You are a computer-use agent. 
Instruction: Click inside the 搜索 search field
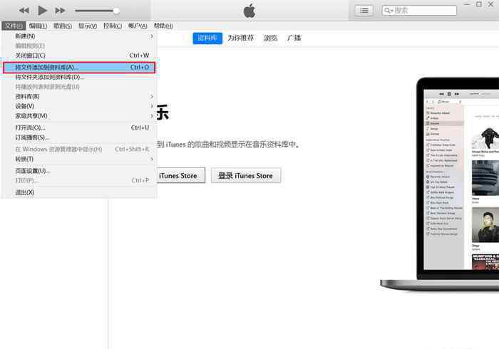tap(419, 11)
